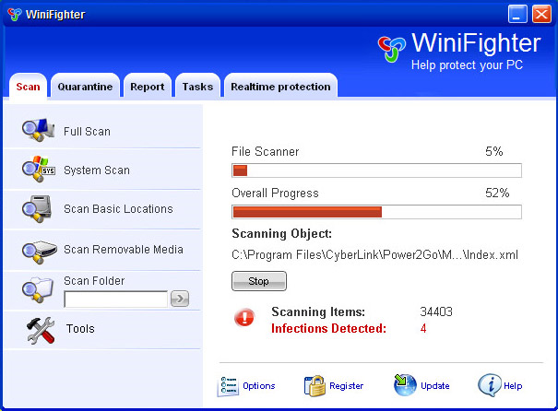558x411 pixels.
Task: Choose the Scan Basic Locations label
Action: pyautogui.click(x=118, y=209)
